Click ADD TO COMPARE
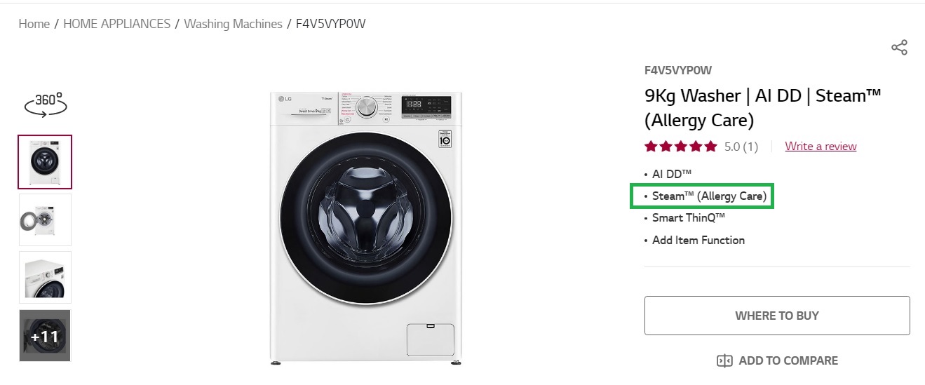 (777, 360)
